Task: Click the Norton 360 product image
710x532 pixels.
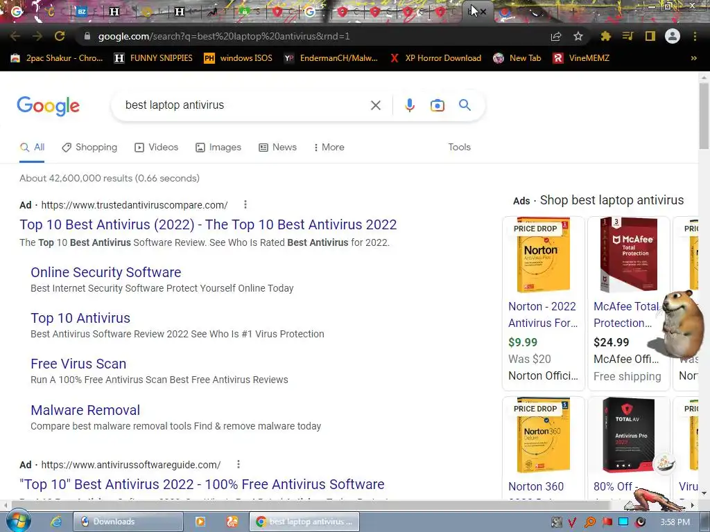Action: [543, 435]
